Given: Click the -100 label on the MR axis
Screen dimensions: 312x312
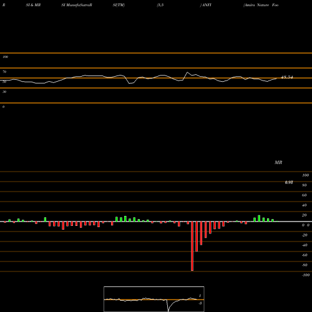Looking at the screenshot, I should click(x=306, y=275).
